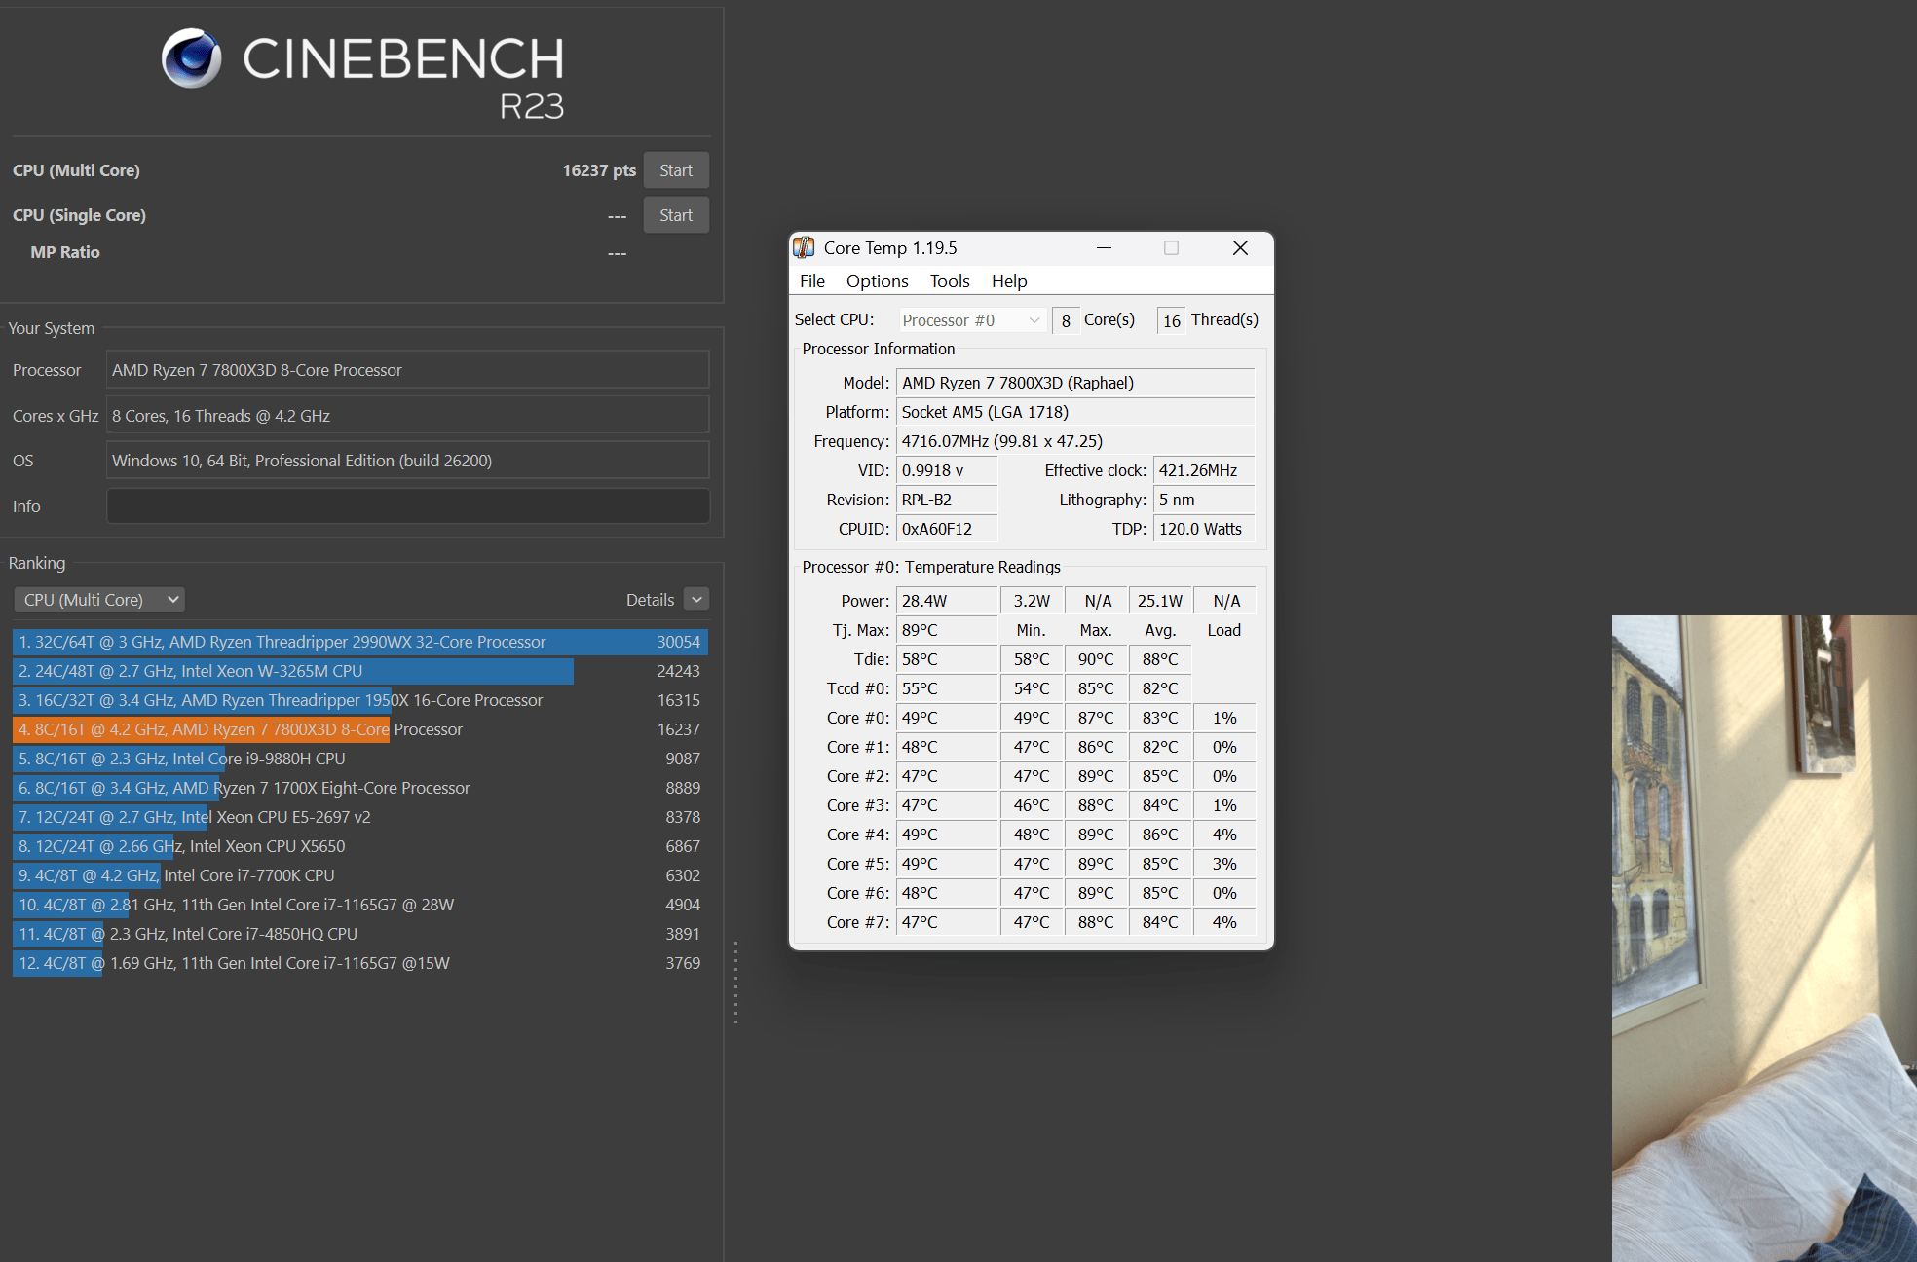Open the Select CPU Processor #0 dropdown
The image size is (1917, 1262).
click(x=971, y=320)
